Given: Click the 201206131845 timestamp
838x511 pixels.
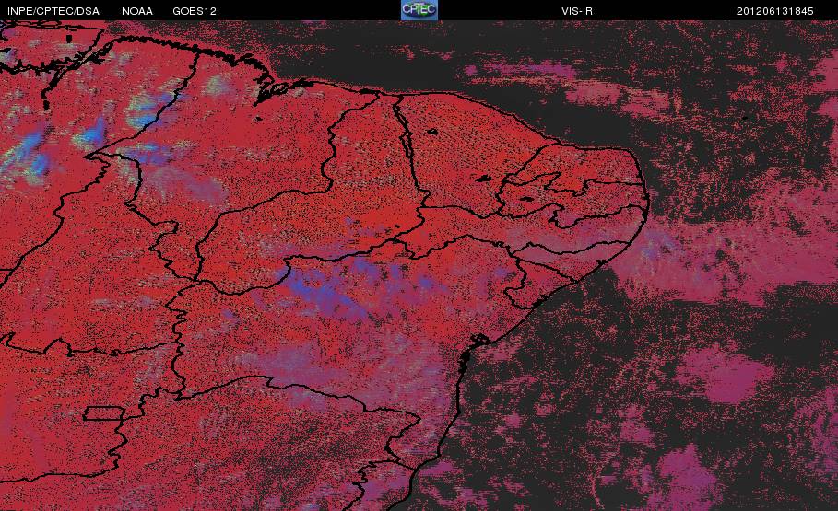Looking at the screenshot, I should pyautogui.click(x=775, y=11).
